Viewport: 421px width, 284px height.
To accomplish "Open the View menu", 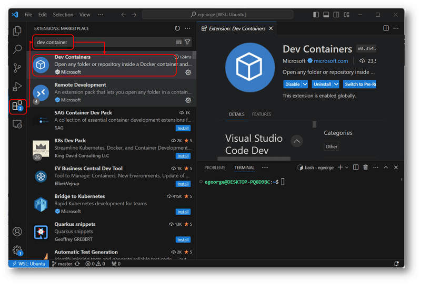I will point(85,15).
